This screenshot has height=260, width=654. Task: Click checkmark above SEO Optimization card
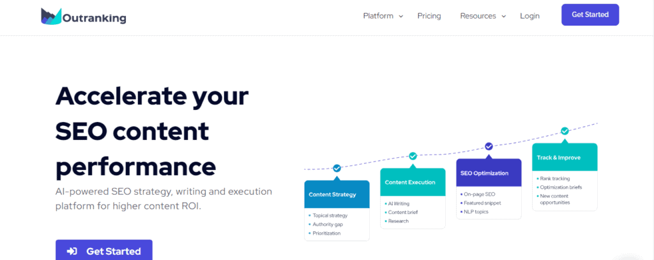click(x=489, y=146)
